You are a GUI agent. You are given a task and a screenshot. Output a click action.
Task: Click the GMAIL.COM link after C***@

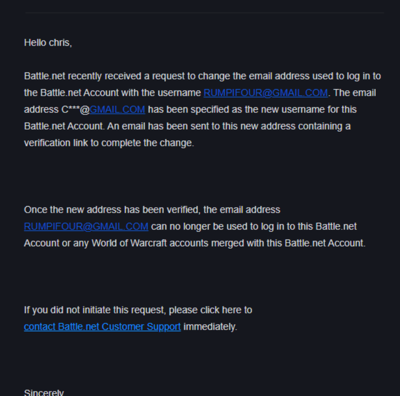click(x=117, y=109)
